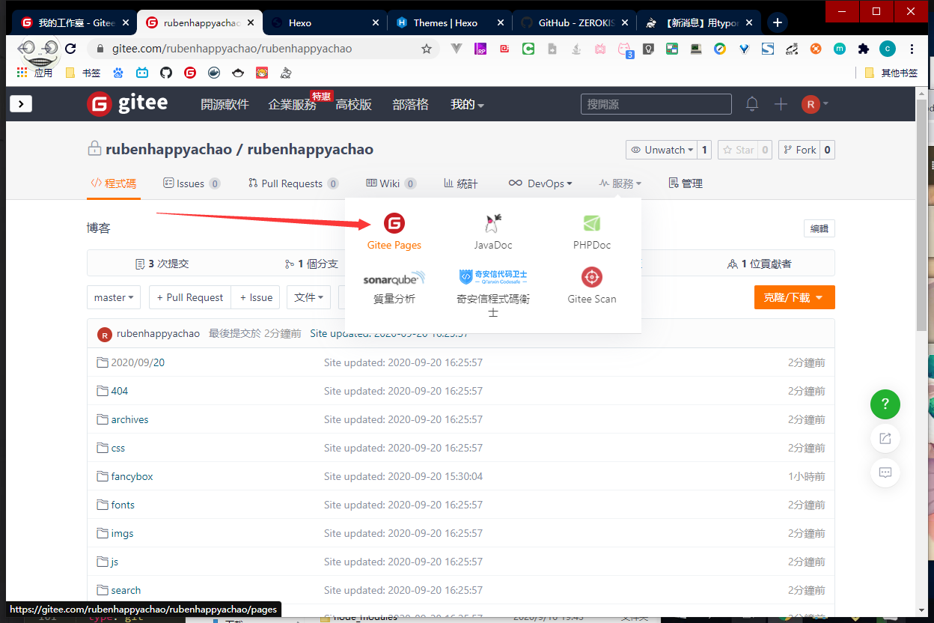Focus the 搜開源 search field
Image resolution: width=934 pixels, height=623 pixels.
coord(656,104)
